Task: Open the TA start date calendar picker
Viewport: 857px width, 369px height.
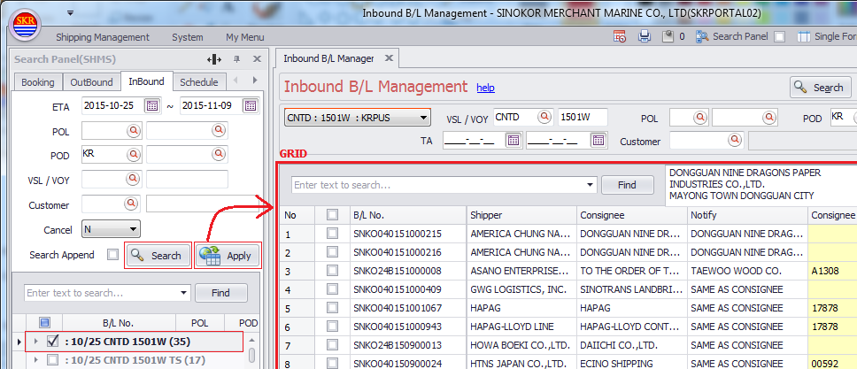Action: pyautogui.click(x=513, y=141)
